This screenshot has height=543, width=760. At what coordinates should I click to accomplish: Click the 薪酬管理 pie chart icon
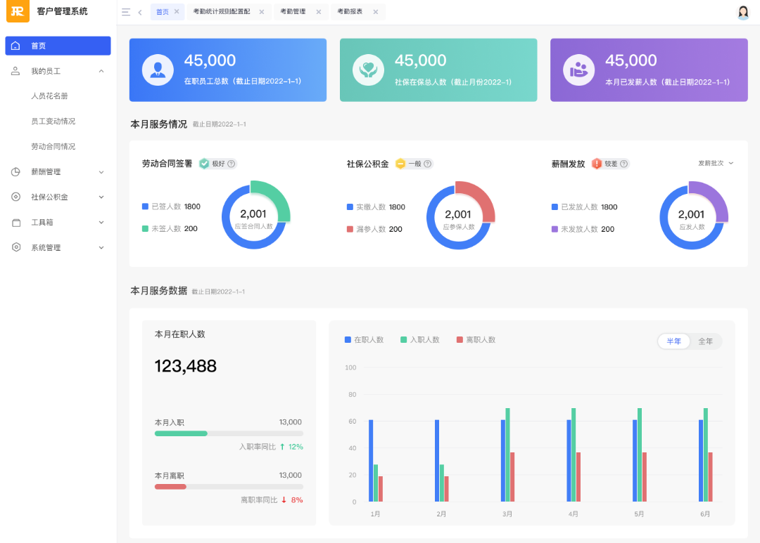(x=15, y=171)
